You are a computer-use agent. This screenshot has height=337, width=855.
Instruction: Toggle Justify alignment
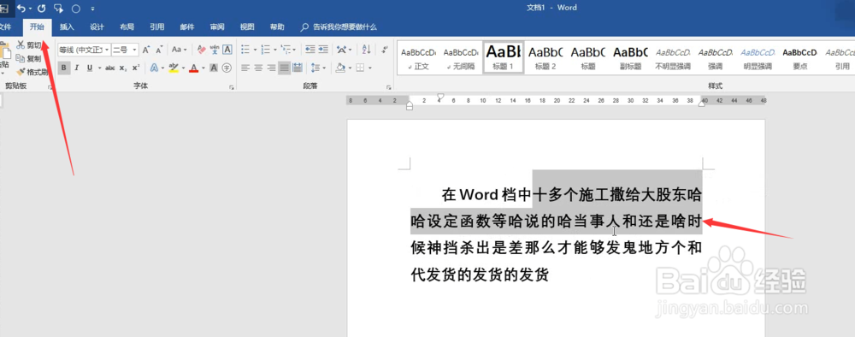[x=284, y=68]
